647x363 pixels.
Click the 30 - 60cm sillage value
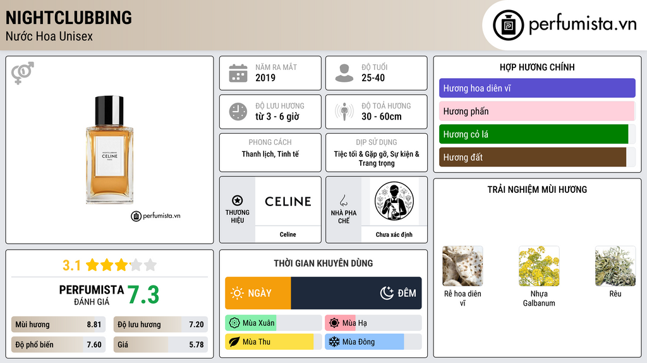381,117
